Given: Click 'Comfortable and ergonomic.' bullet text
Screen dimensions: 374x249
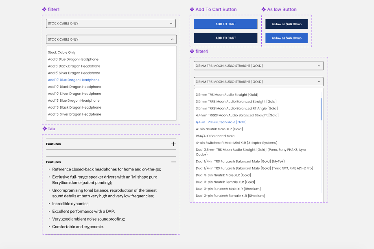Looking at the screenshot, I should [78, 227].
